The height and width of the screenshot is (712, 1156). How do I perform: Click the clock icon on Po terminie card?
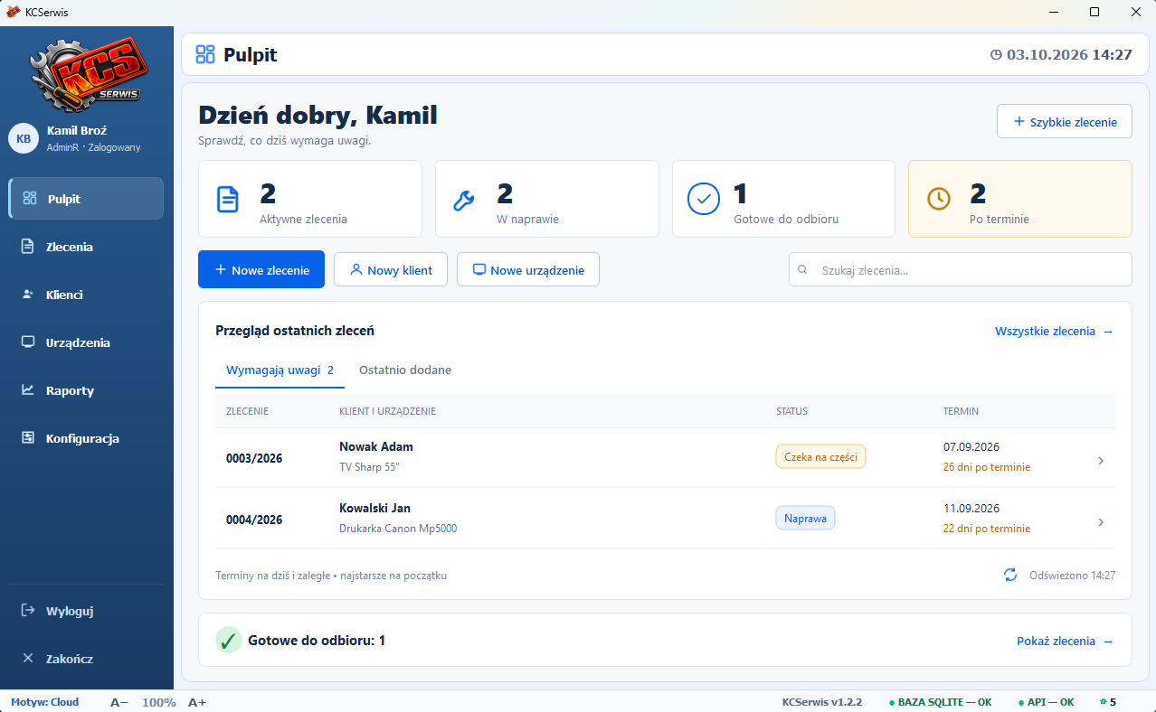pos(939,199)
